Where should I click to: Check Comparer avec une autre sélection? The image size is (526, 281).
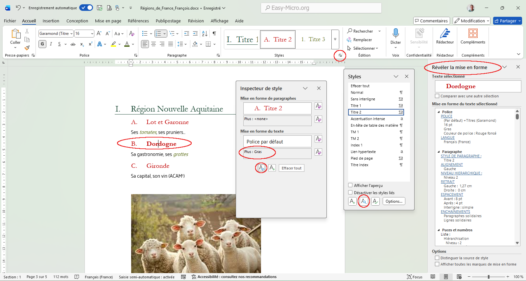point(437,96)
